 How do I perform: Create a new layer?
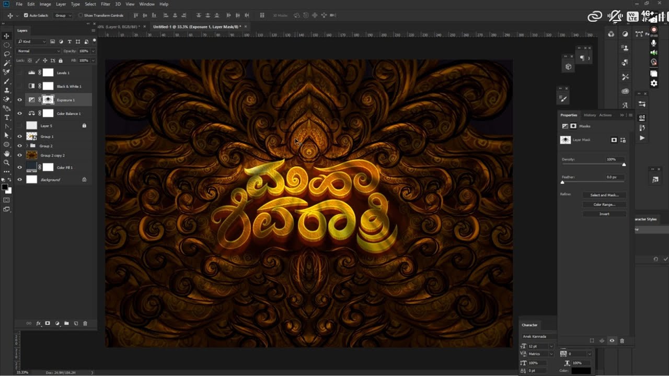pyautogui.click(x=76, y=324)
